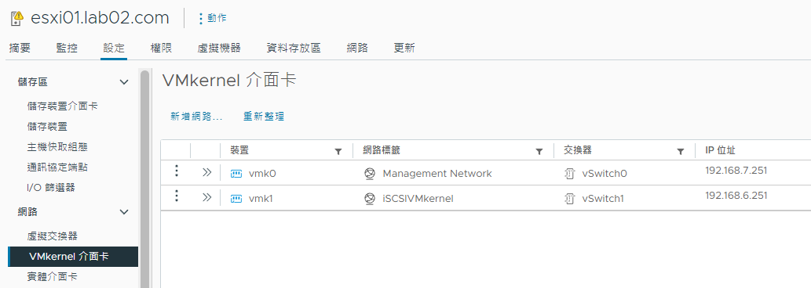Click the vSwitch0 switch icon
The width and height of the screenshot is (811, 288).
pyautogui.click(x=569, y=175)
